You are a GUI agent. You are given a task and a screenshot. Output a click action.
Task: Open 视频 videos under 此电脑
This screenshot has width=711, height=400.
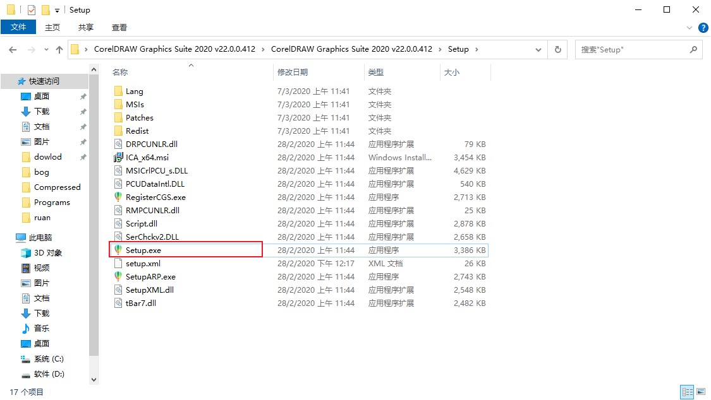tap(41, 268)
